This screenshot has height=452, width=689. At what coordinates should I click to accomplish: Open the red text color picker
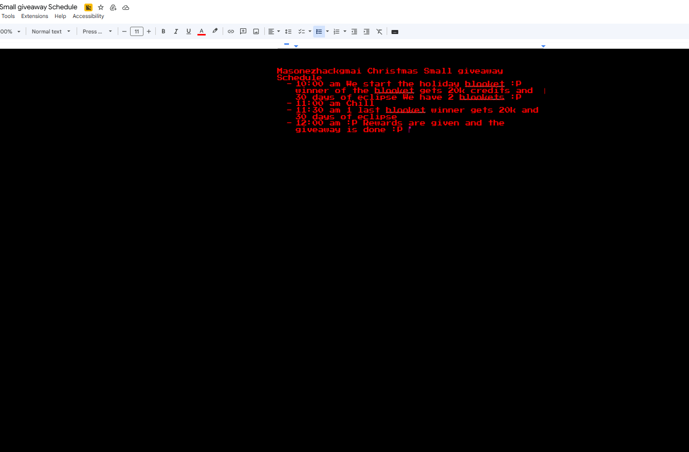202,32
